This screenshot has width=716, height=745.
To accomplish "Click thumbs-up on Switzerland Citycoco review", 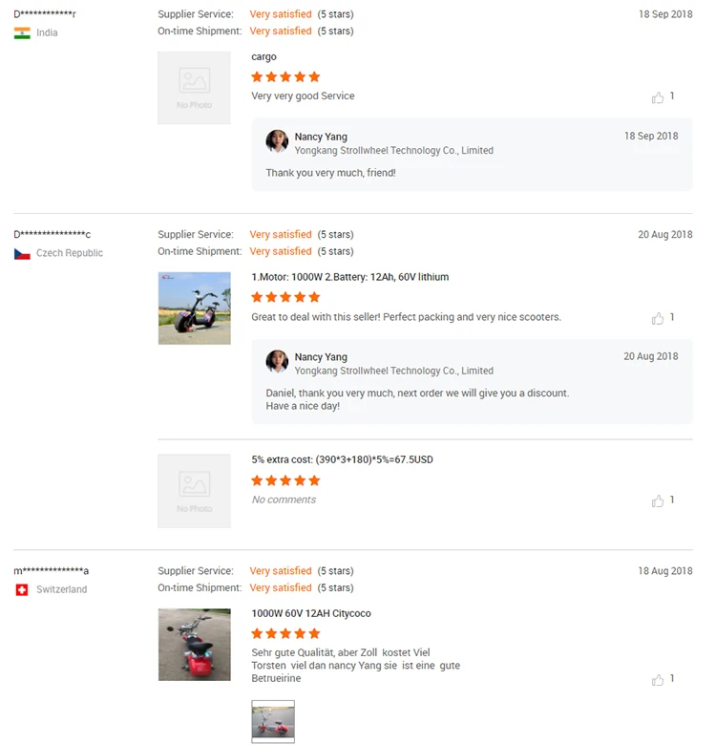I will (x=658, y=679).
